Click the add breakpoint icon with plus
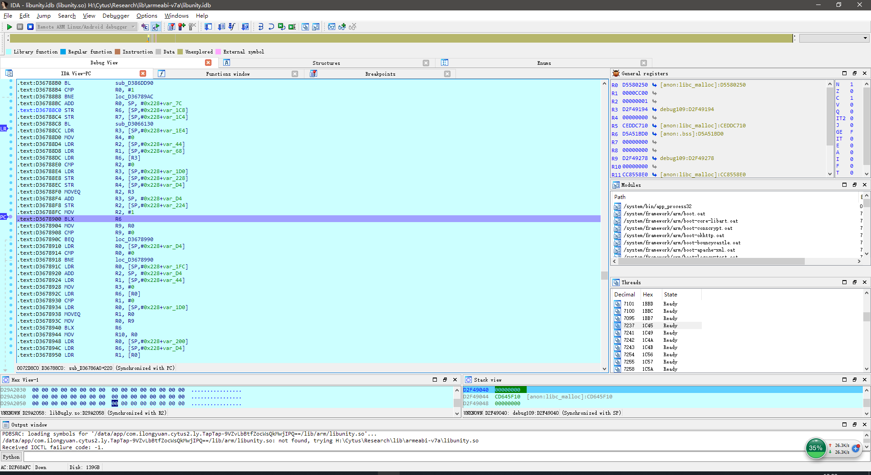 (182, 27)
